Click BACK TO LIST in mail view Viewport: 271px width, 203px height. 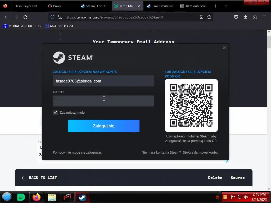click(x=39, y=178)
